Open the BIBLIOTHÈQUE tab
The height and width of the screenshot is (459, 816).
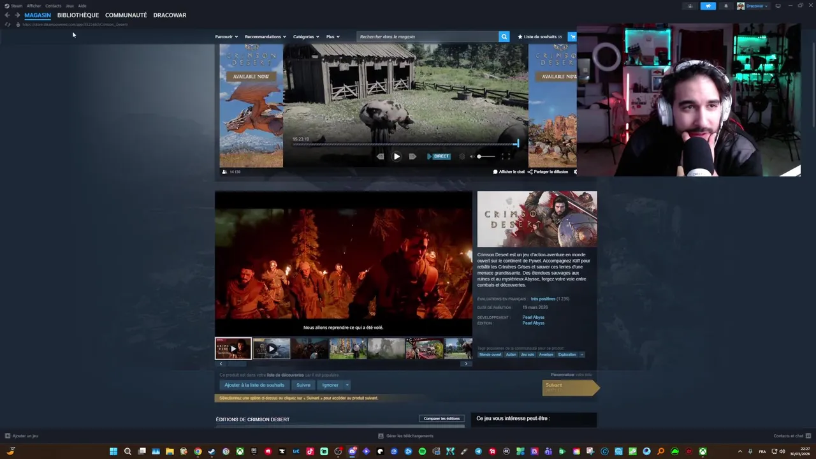[x=78, y=15]
